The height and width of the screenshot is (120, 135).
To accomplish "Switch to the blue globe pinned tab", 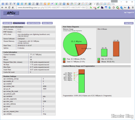I will pos(22,4).
